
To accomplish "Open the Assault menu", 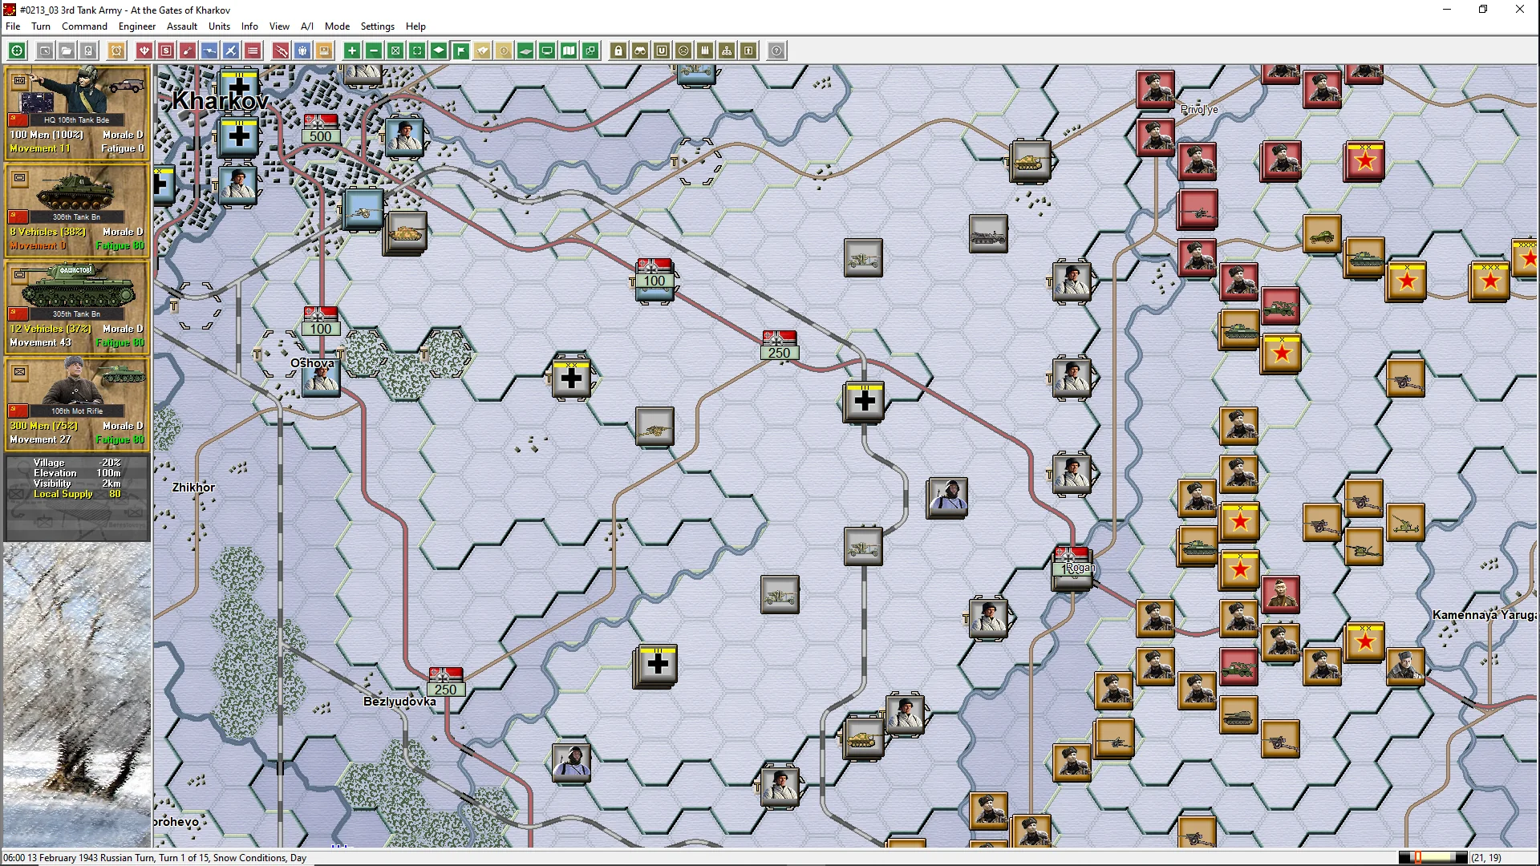I will coord(182,26).
